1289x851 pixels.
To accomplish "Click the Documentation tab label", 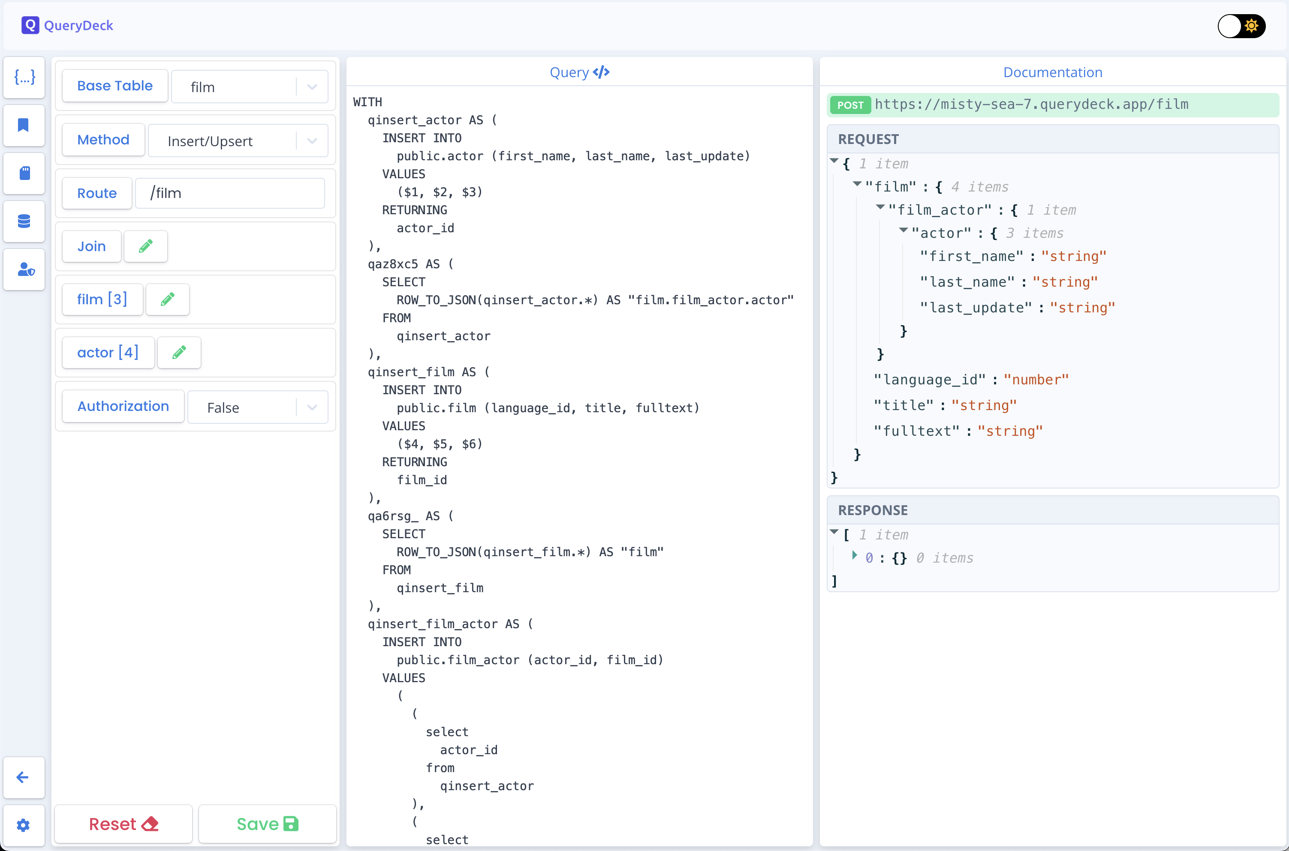I will click(x=1052, y=72).
